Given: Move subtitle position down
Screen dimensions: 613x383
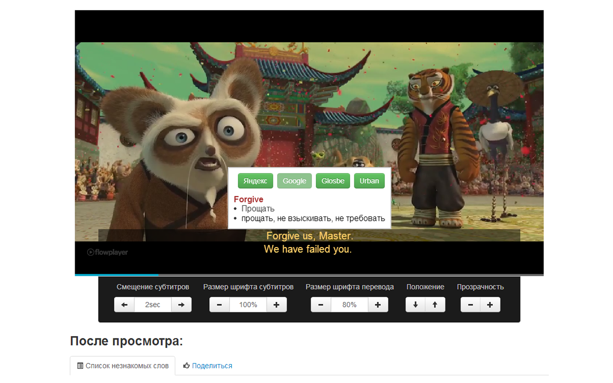Looking at the screenshot, I should coord(415,305).
